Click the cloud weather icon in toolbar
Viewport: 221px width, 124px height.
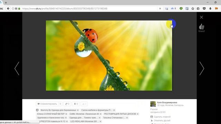pos(172,9)
